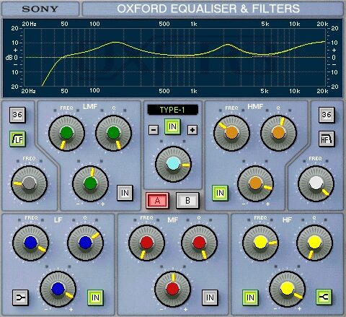This screenshot has width=346, height=317.
Task: Enable the MF band IN button
Action: 210,298
